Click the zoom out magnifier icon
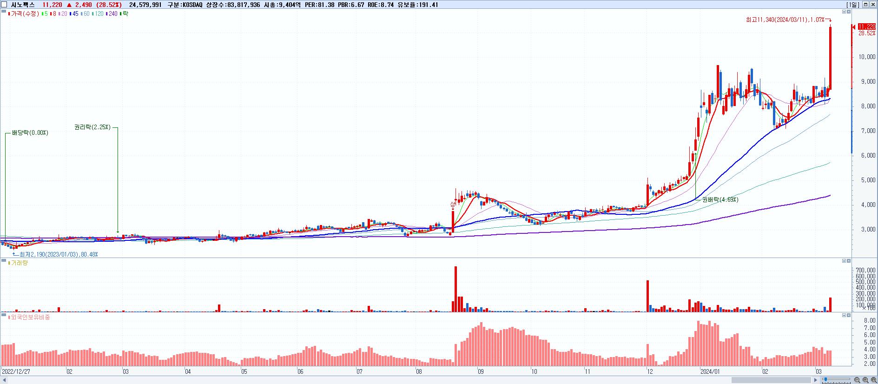The width and height of the screenshot is (878, 384). pos(857,380)
